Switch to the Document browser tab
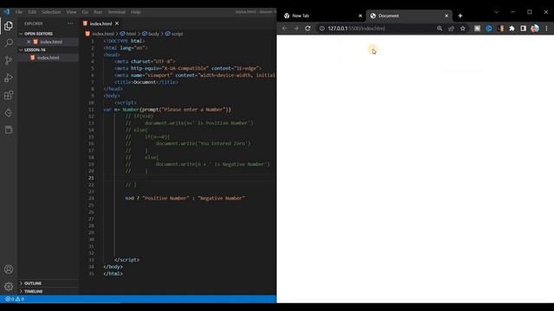The height and width of the screenshot is (311, 554). pyautogui.click(x=409, y=16)
